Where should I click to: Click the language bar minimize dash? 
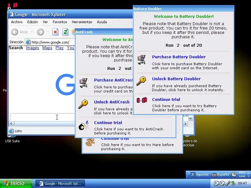pyautogui.click(x=248, y=173)
